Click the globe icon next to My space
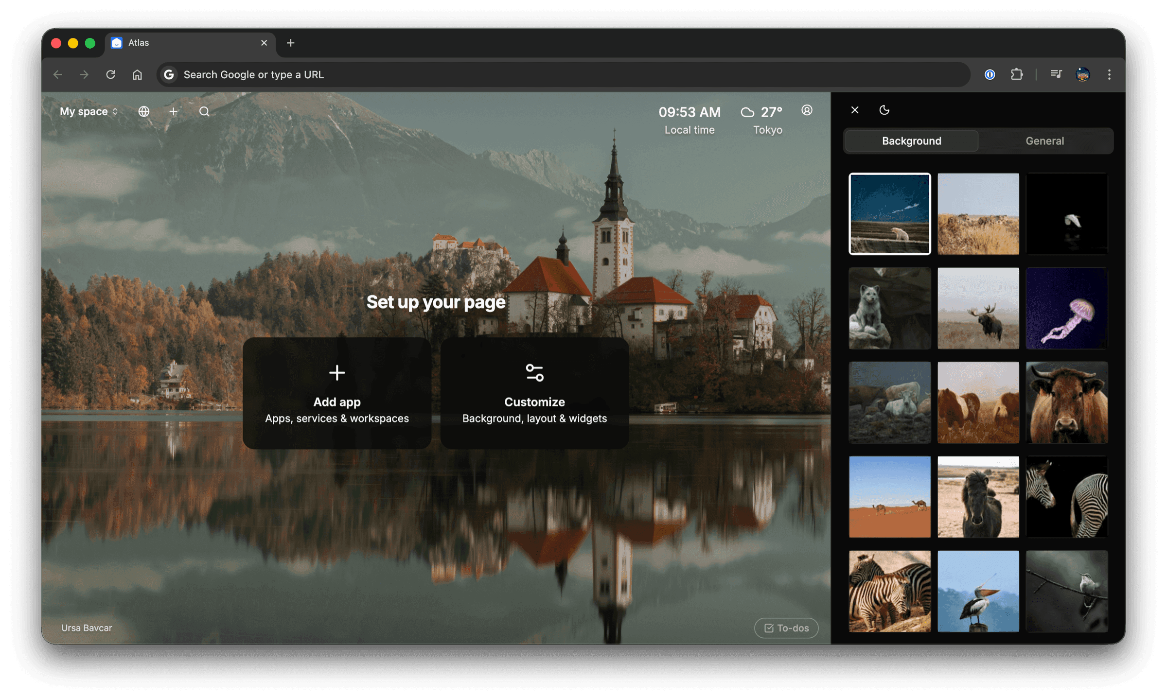The image size is (1167, 699). [143, 111]
